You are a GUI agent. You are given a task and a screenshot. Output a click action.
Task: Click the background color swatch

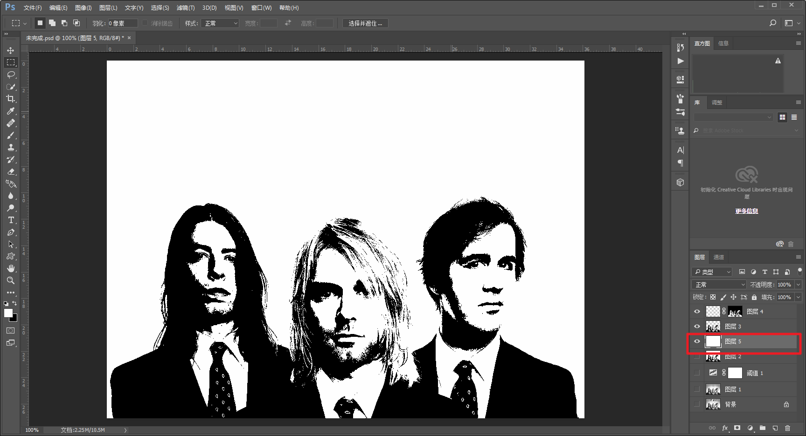(x=14, y=319)
